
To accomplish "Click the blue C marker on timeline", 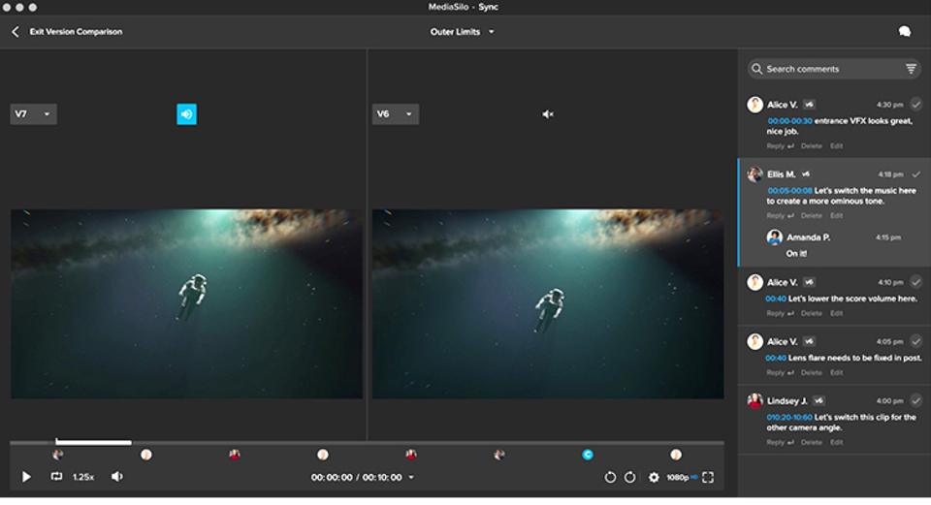I will (587, 455).
